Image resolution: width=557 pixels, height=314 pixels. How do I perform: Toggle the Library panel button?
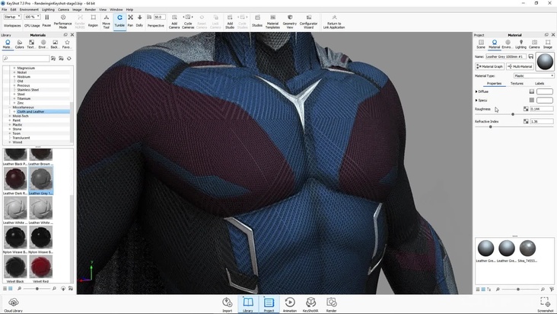click(247, 305)
